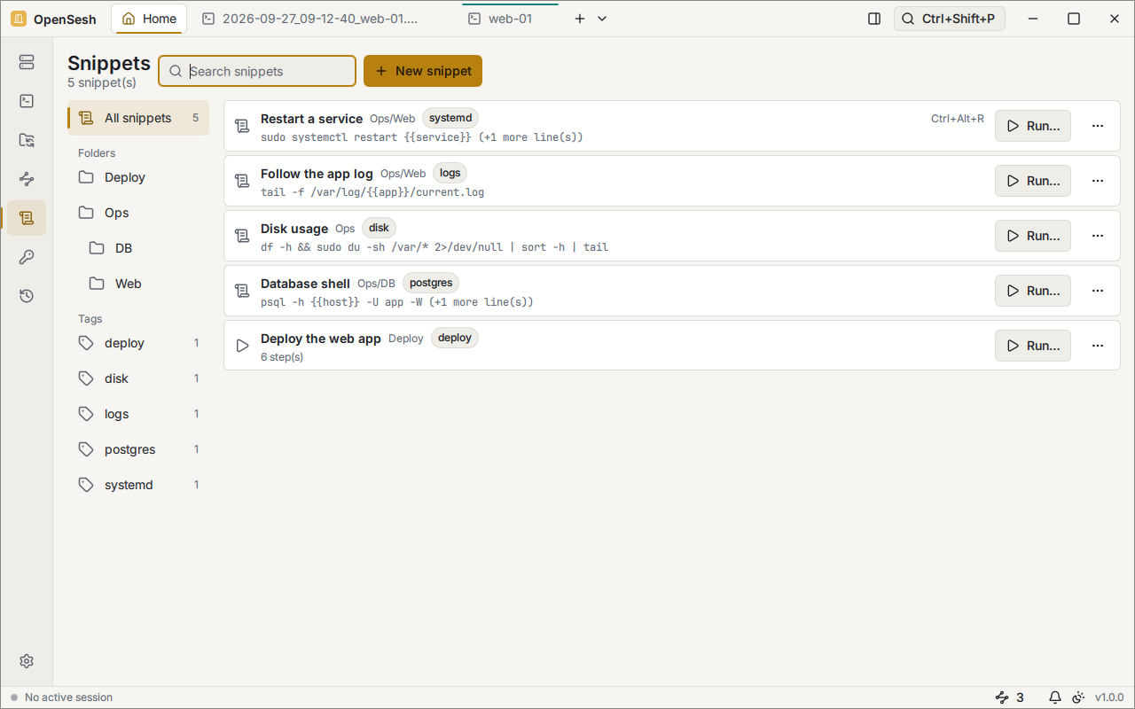Focus the Search snippets field
1135x709 pixels.
coord(257,71)
